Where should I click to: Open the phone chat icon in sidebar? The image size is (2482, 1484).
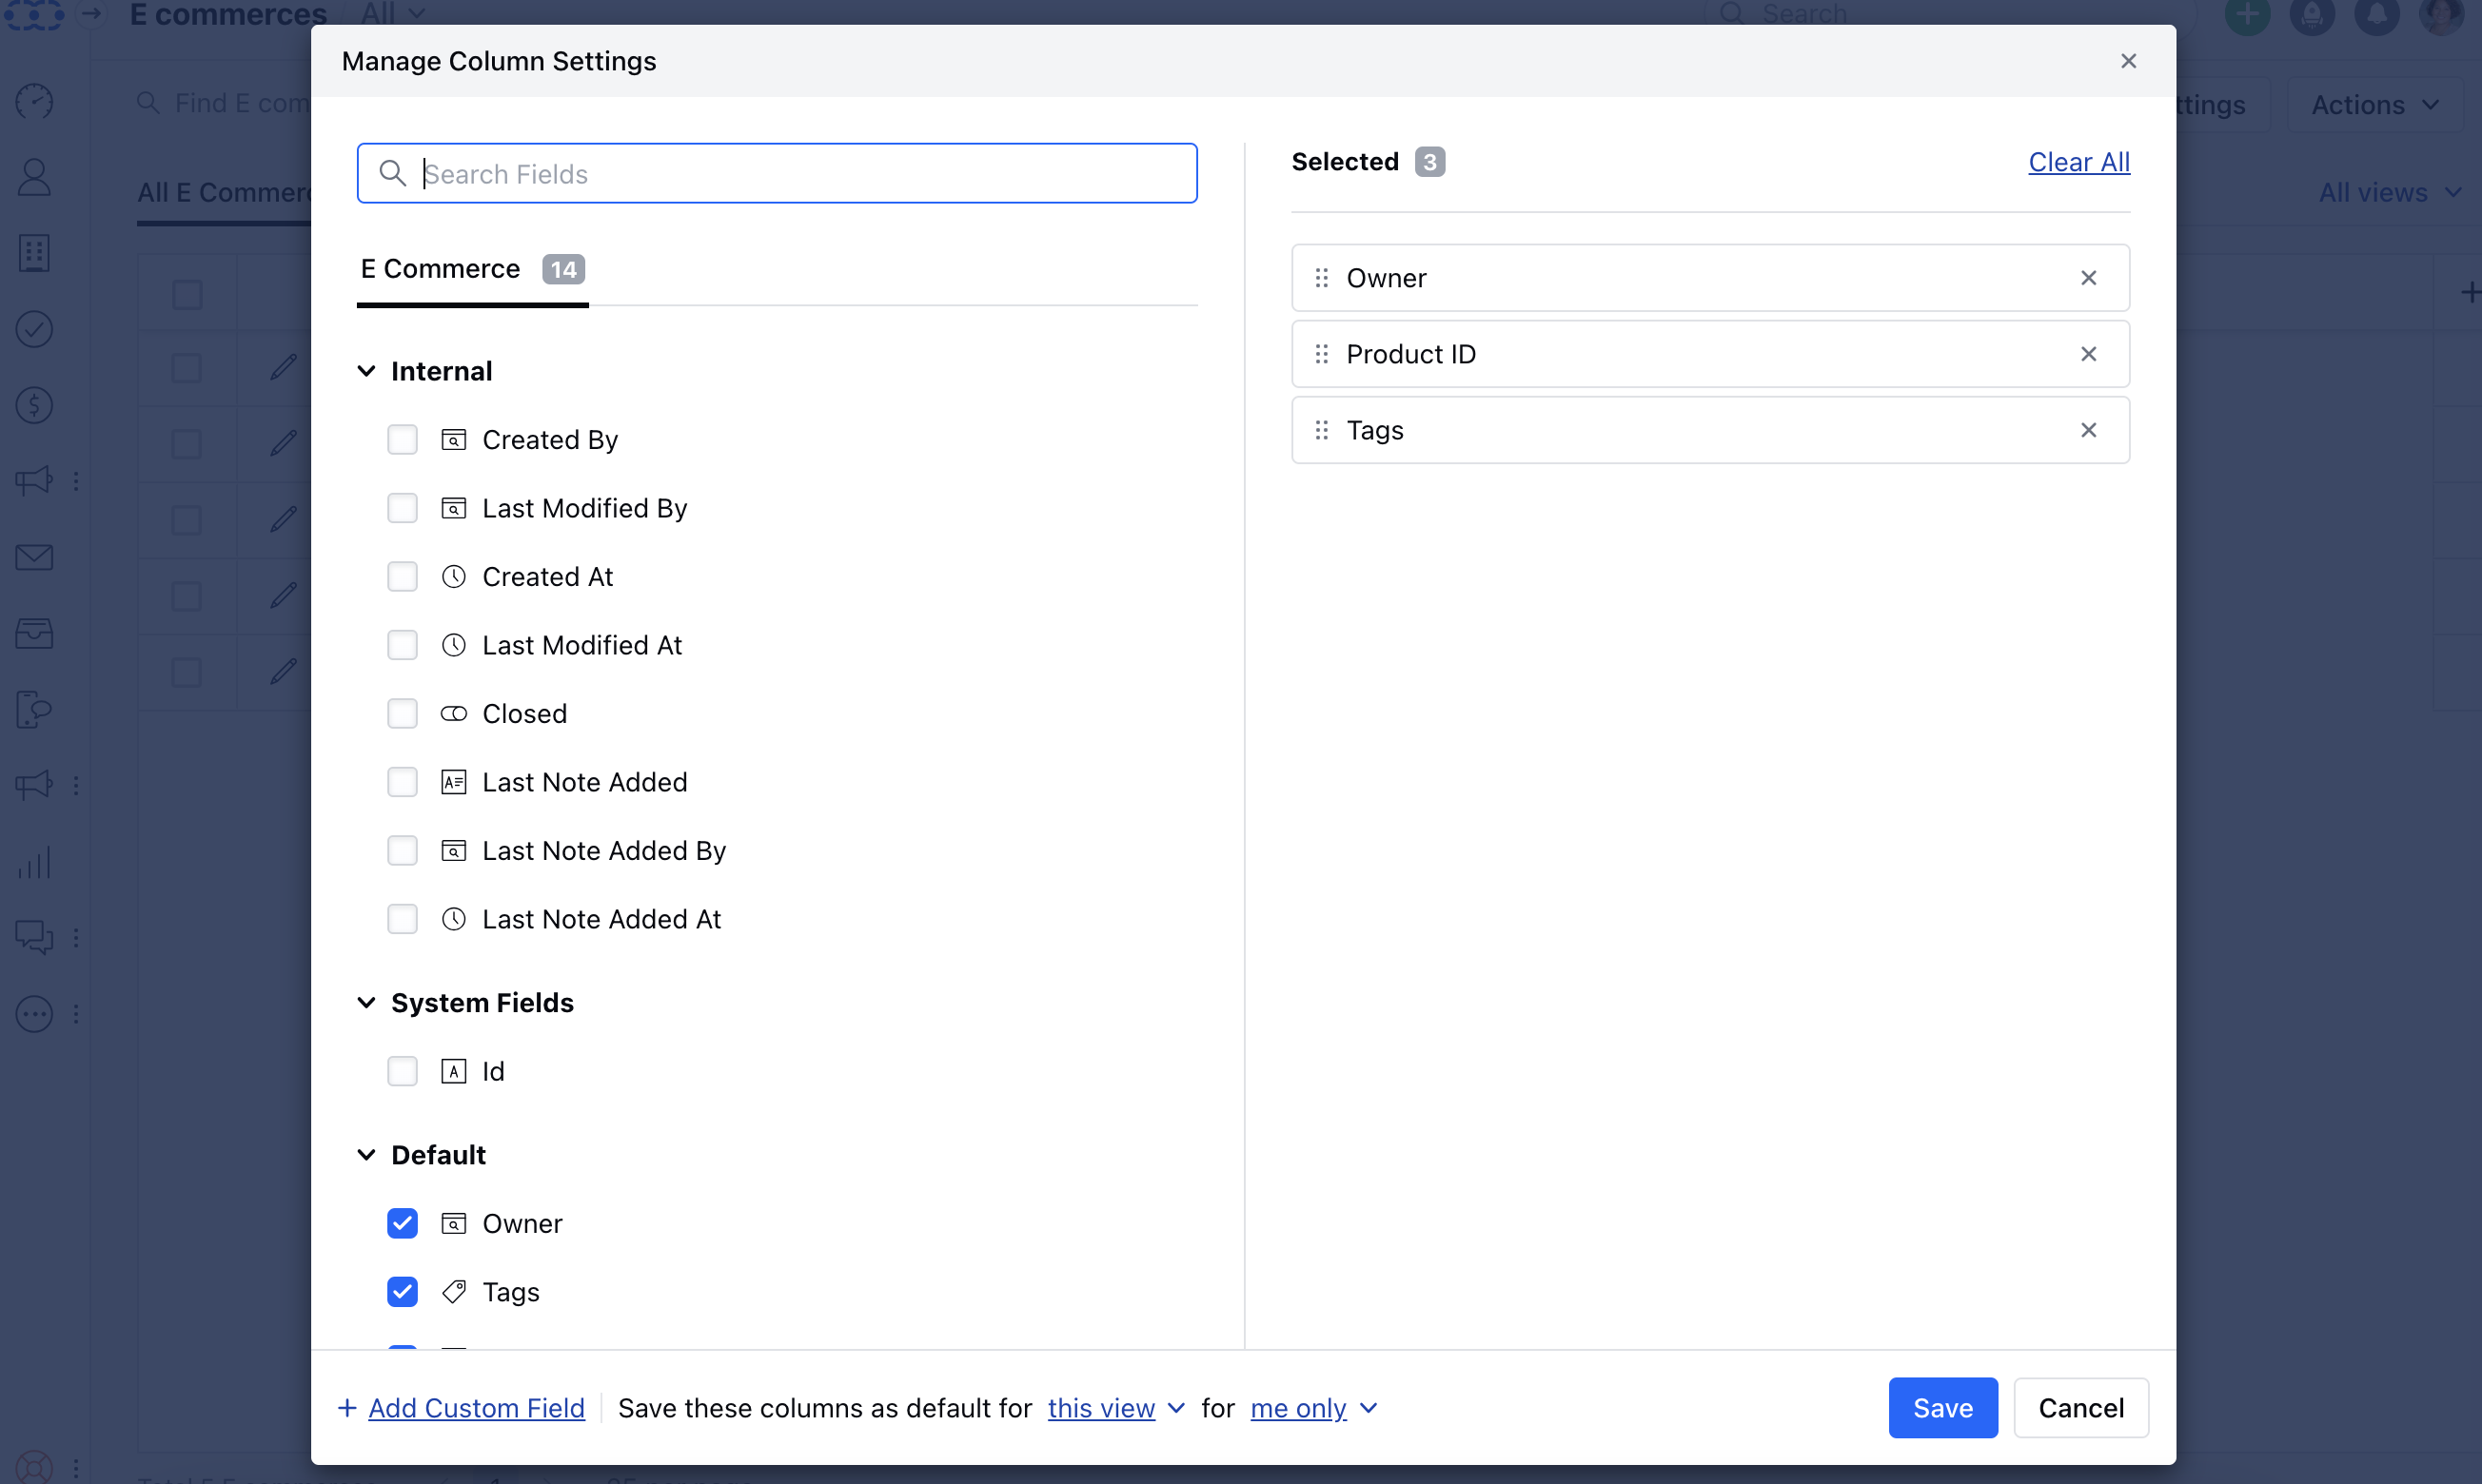click(34, 709)
